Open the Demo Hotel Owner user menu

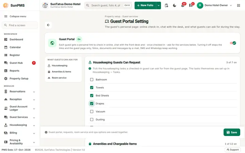point(214,5)
